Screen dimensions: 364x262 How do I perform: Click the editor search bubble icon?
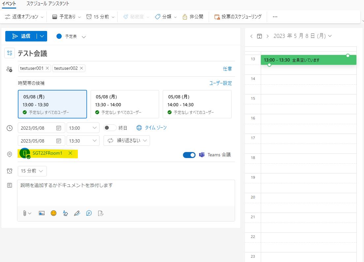point(89,213)
